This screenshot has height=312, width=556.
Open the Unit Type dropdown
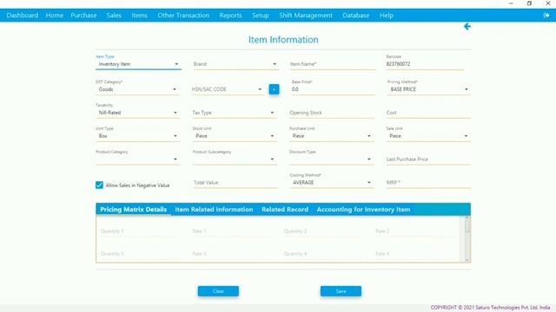(137, 136)
